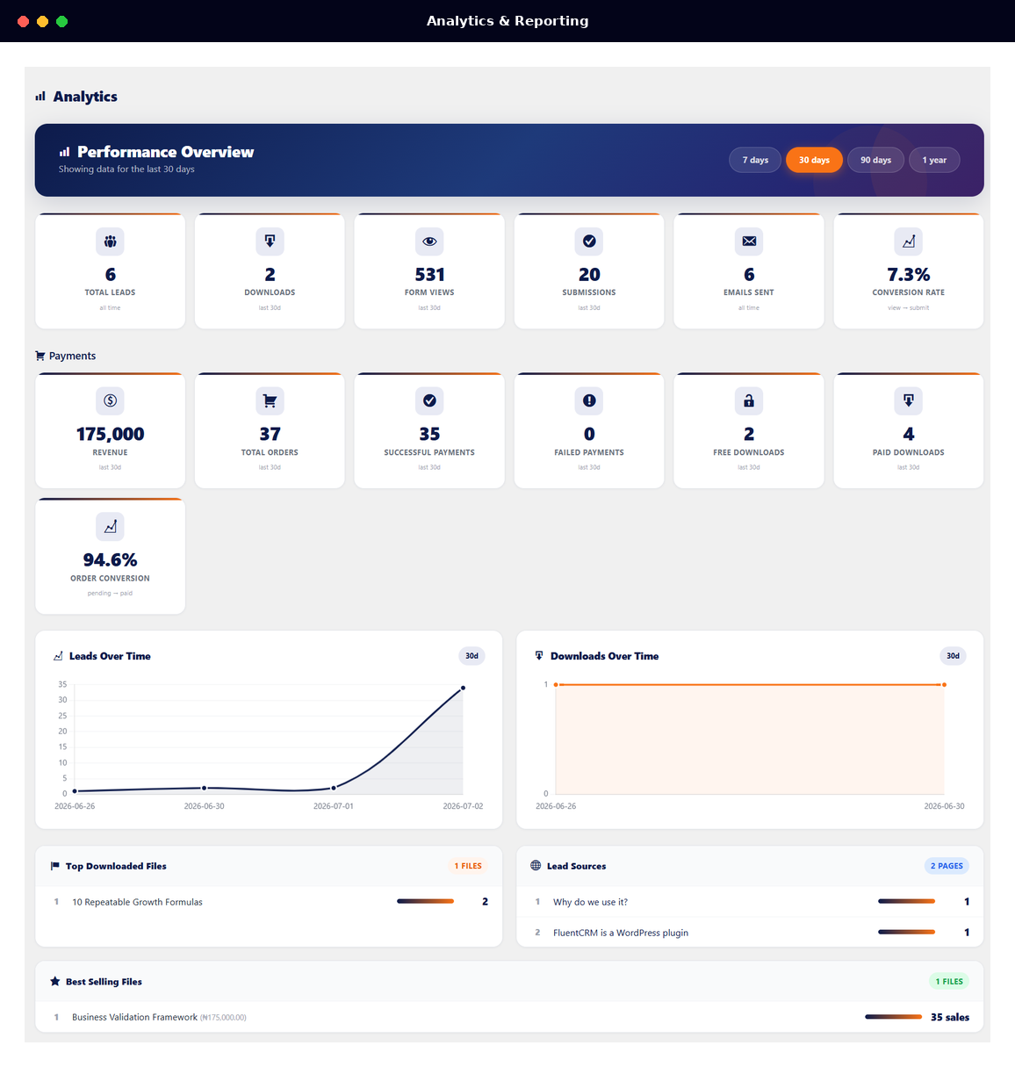Click the 'Analytics & Reporting' window title
The height and width of the screenshot is (1067, 1015).
pyautogui.click(x=507, y=21)
